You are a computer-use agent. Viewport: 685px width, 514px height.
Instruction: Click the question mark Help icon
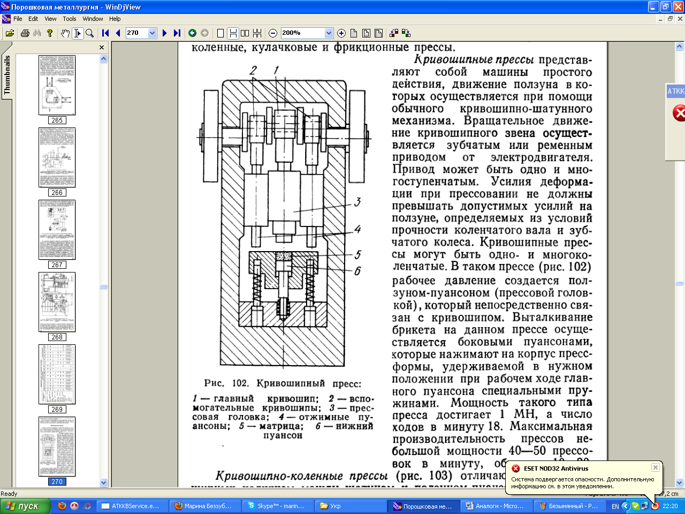click(50, 33)
